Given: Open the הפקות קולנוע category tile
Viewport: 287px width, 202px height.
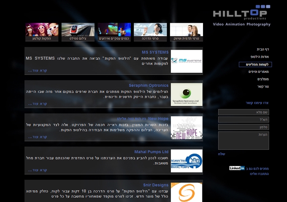Looking at the screenshot, I should [42, 32].
